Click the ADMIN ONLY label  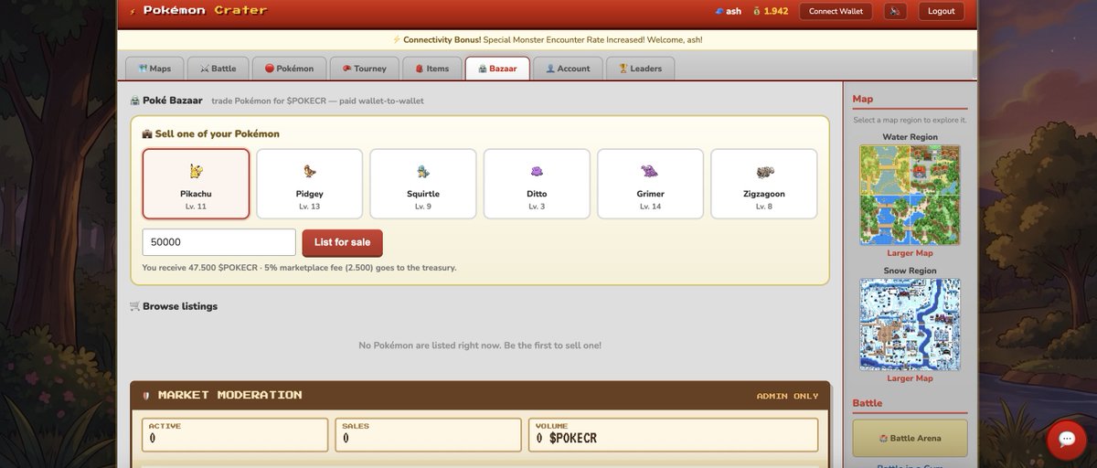pyautogui.click(x=787, y=396)
